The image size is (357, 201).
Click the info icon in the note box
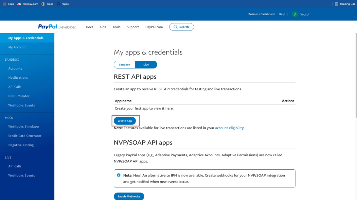click(119, 175)
